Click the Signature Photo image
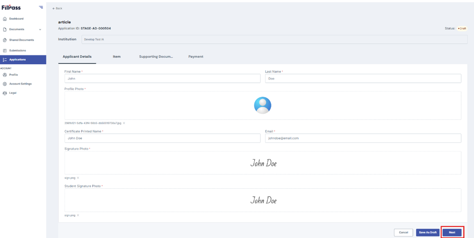The image size is (474, 238). (x=263, y=163)
